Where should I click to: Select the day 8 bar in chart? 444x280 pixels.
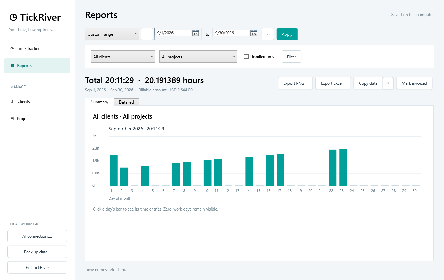pyautogui.click(x=187, y=174)
